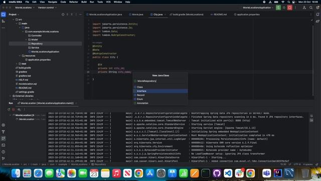This screenshot has height=181, width=321.
Task: Click red Stop icon in Run panel
Action: coord(14,110)
